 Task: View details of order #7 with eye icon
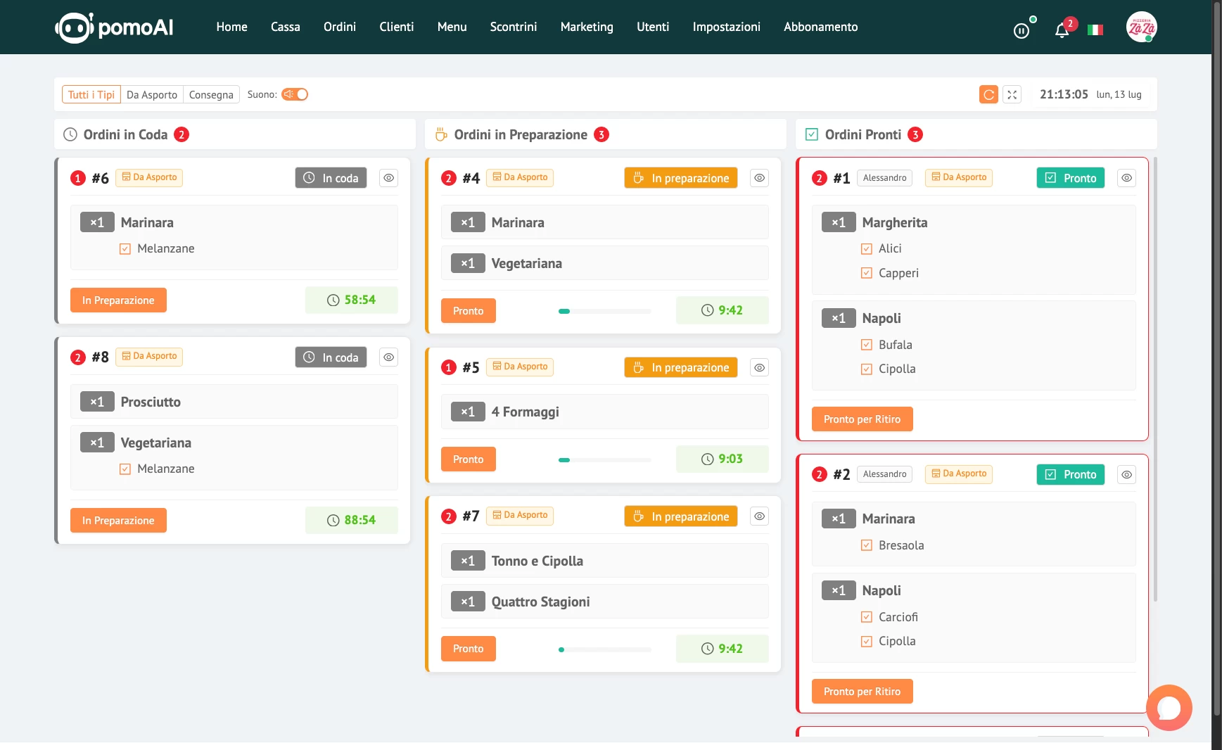760,516
